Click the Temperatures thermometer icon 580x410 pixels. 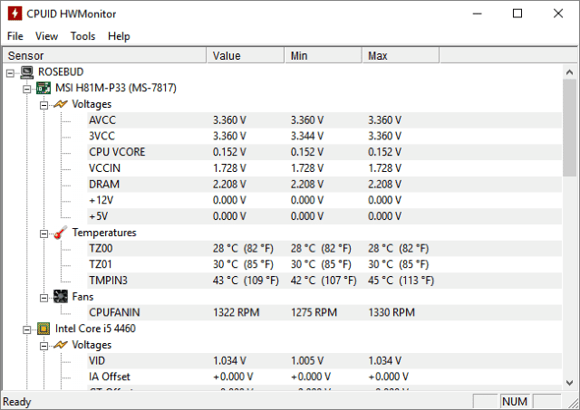tap(60, 233)
